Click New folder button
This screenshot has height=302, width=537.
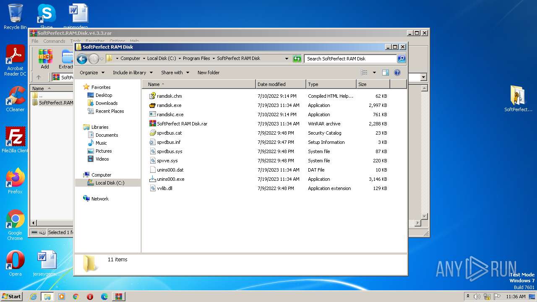pos(209,73)
